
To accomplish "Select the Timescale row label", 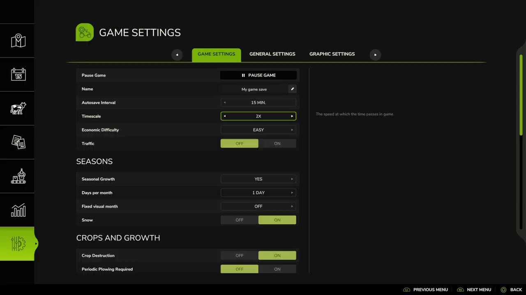I will point(91,116).
